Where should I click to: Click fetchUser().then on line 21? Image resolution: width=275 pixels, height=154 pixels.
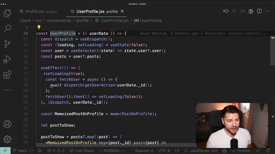pyautogui.click(x=64, y=97)
